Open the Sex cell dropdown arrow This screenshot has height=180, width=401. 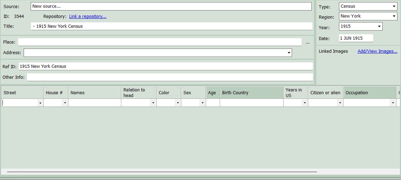pyautogui.click(x=202, y=103)
